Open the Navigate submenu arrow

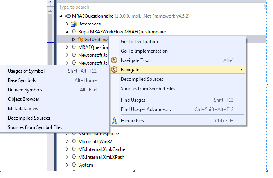point(241,70)
